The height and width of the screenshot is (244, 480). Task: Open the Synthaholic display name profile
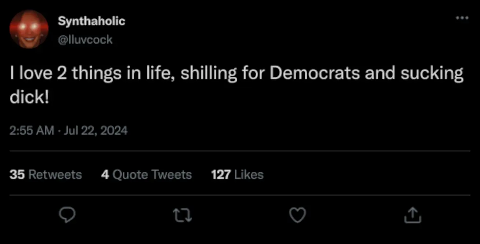click(91, 21)
